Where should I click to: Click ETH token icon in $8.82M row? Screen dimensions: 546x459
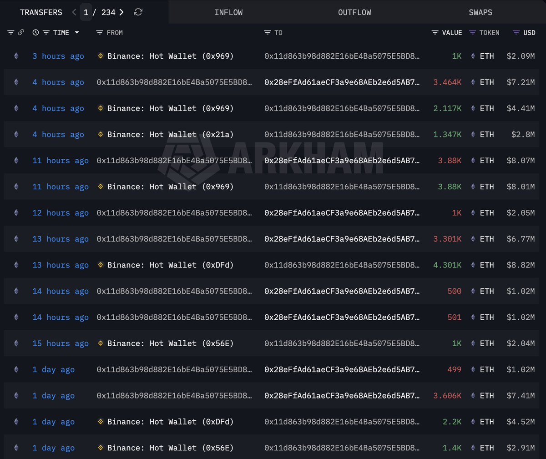[473, 265]
